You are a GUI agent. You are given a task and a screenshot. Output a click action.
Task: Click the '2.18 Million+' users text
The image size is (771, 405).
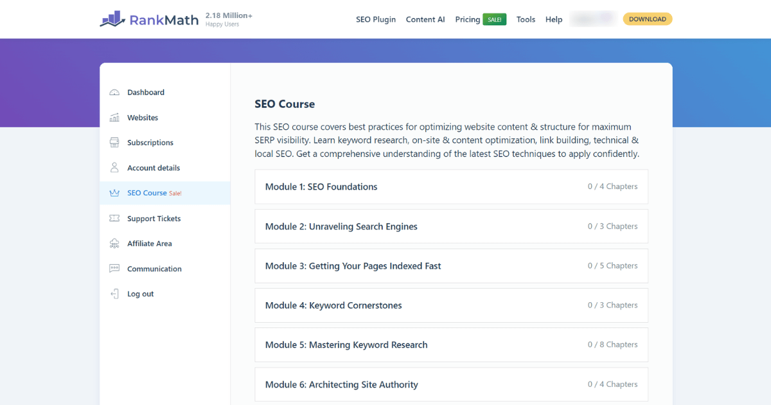[229, 15]
